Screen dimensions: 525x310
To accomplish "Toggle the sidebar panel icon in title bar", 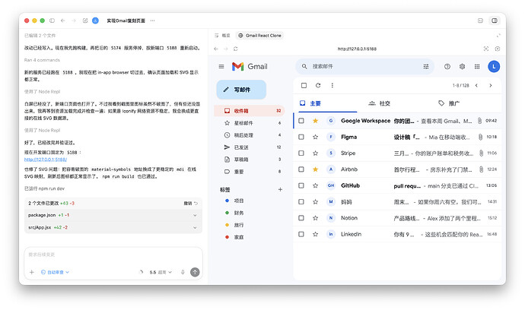I will [52, 21].
